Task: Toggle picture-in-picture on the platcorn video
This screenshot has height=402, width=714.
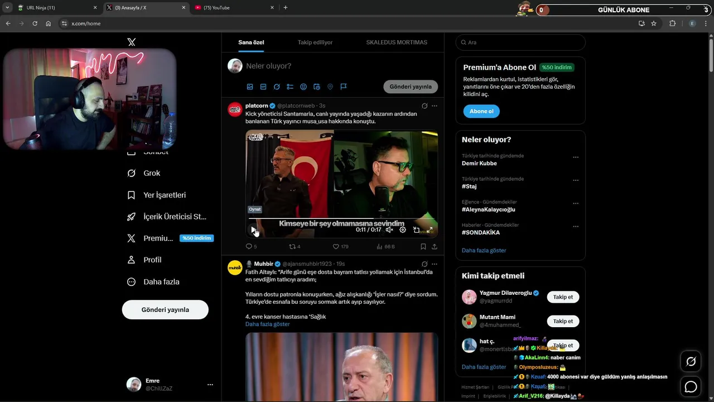Action: [416, 229]
